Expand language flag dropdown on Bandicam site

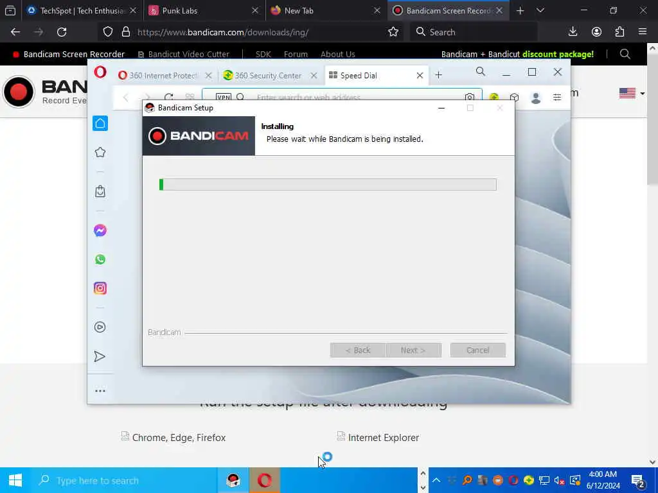tap(632, 93)
